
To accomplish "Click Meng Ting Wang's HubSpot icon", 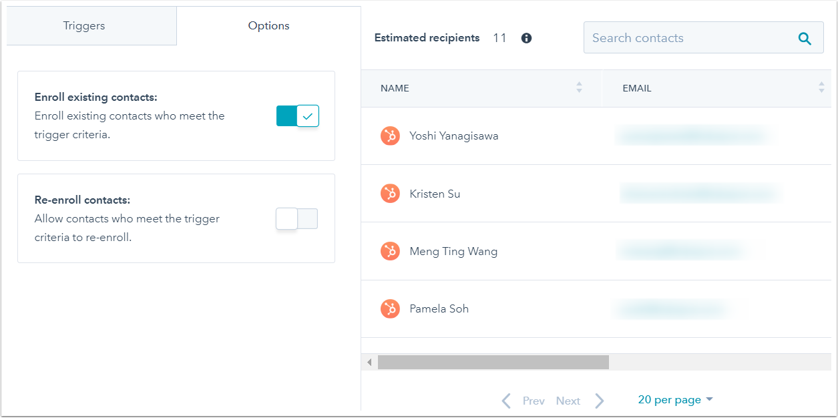I will click(x=390, y=252).
